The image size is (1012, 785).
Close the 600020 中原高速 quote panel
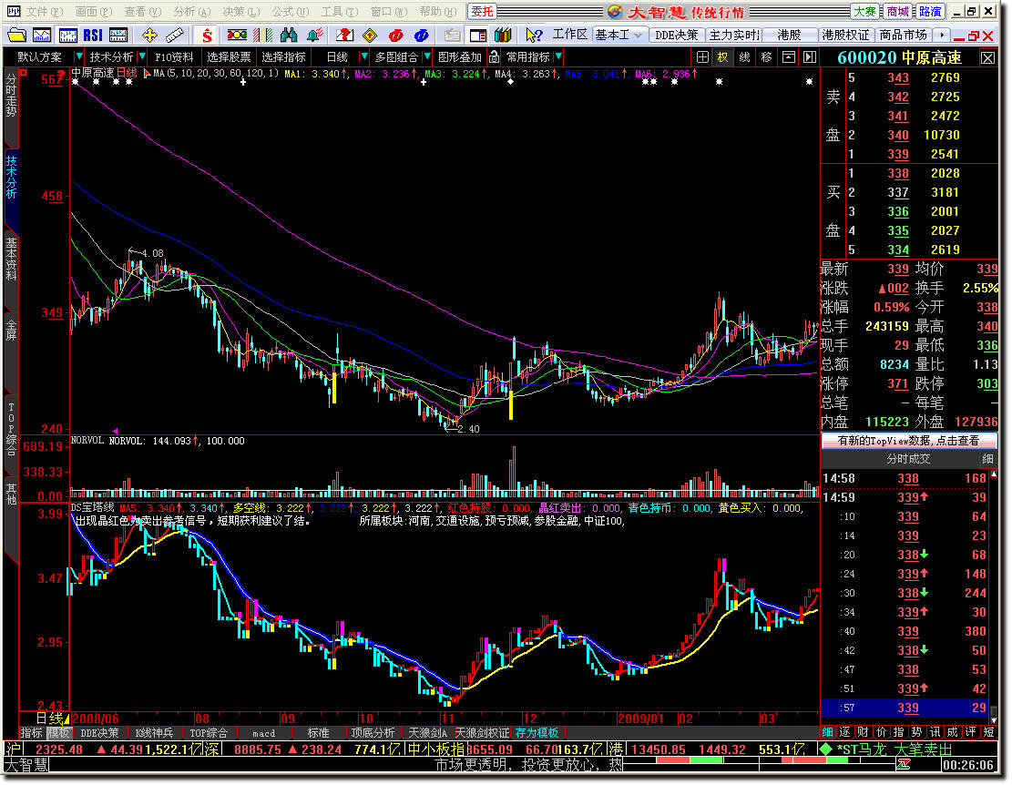click(988, 58)
